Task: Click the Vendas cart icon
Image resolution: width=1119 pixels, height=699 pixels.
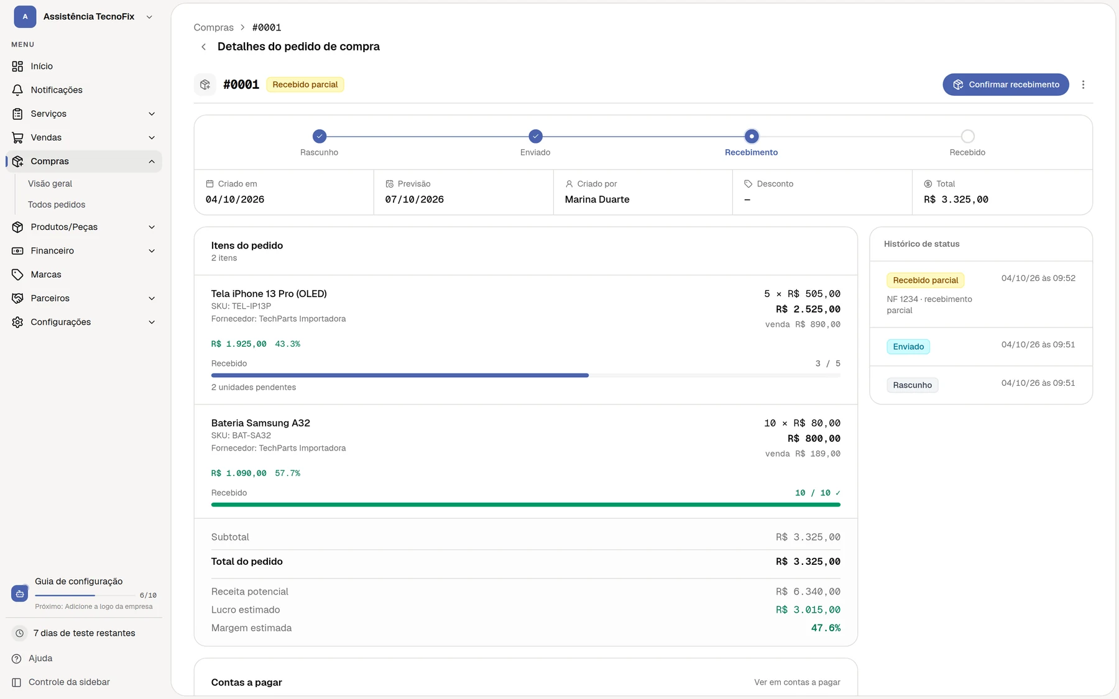Action: pyautogui.click(x=17, y=137)
